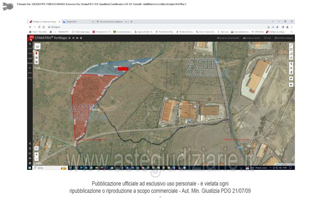The width and height of the screenshot is (322, 204).
Task: Open Scopri le Funzionalità menu
Action: pos(228,38)
